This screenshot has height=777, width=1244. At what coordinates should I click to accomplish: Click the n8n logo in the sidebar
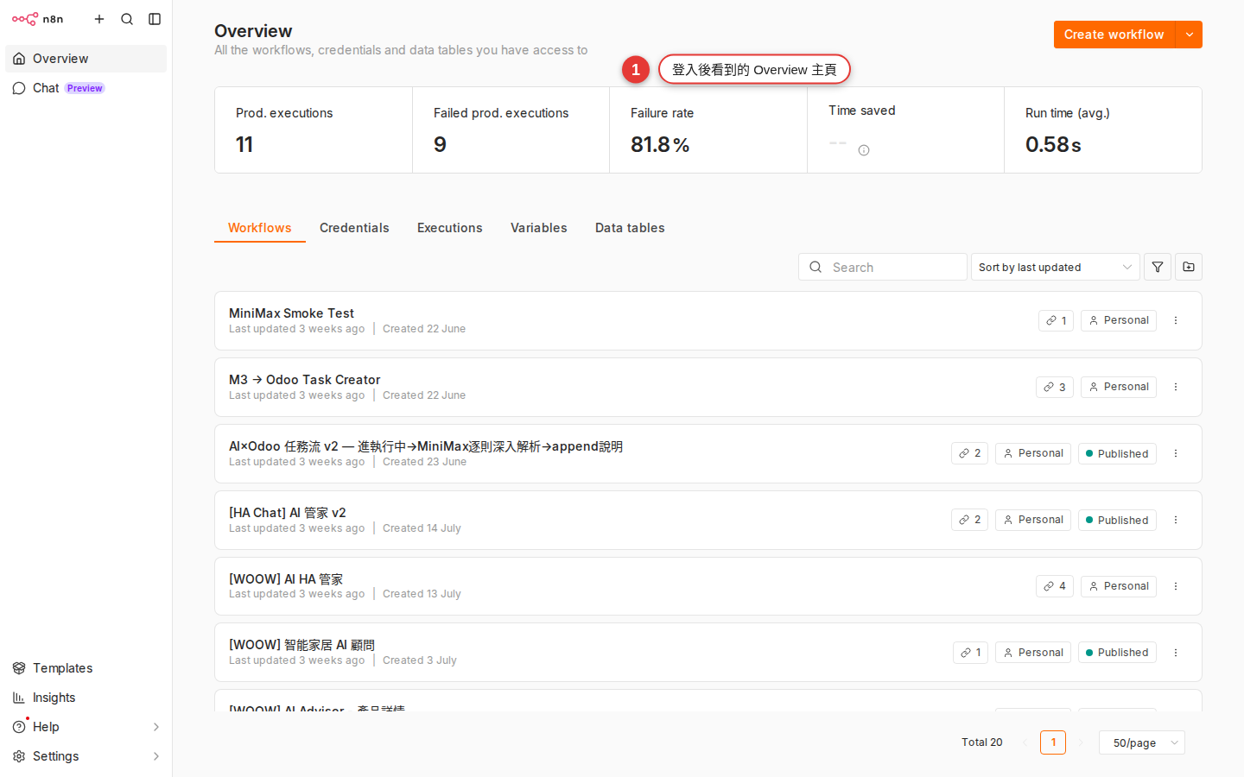point(38,19)
